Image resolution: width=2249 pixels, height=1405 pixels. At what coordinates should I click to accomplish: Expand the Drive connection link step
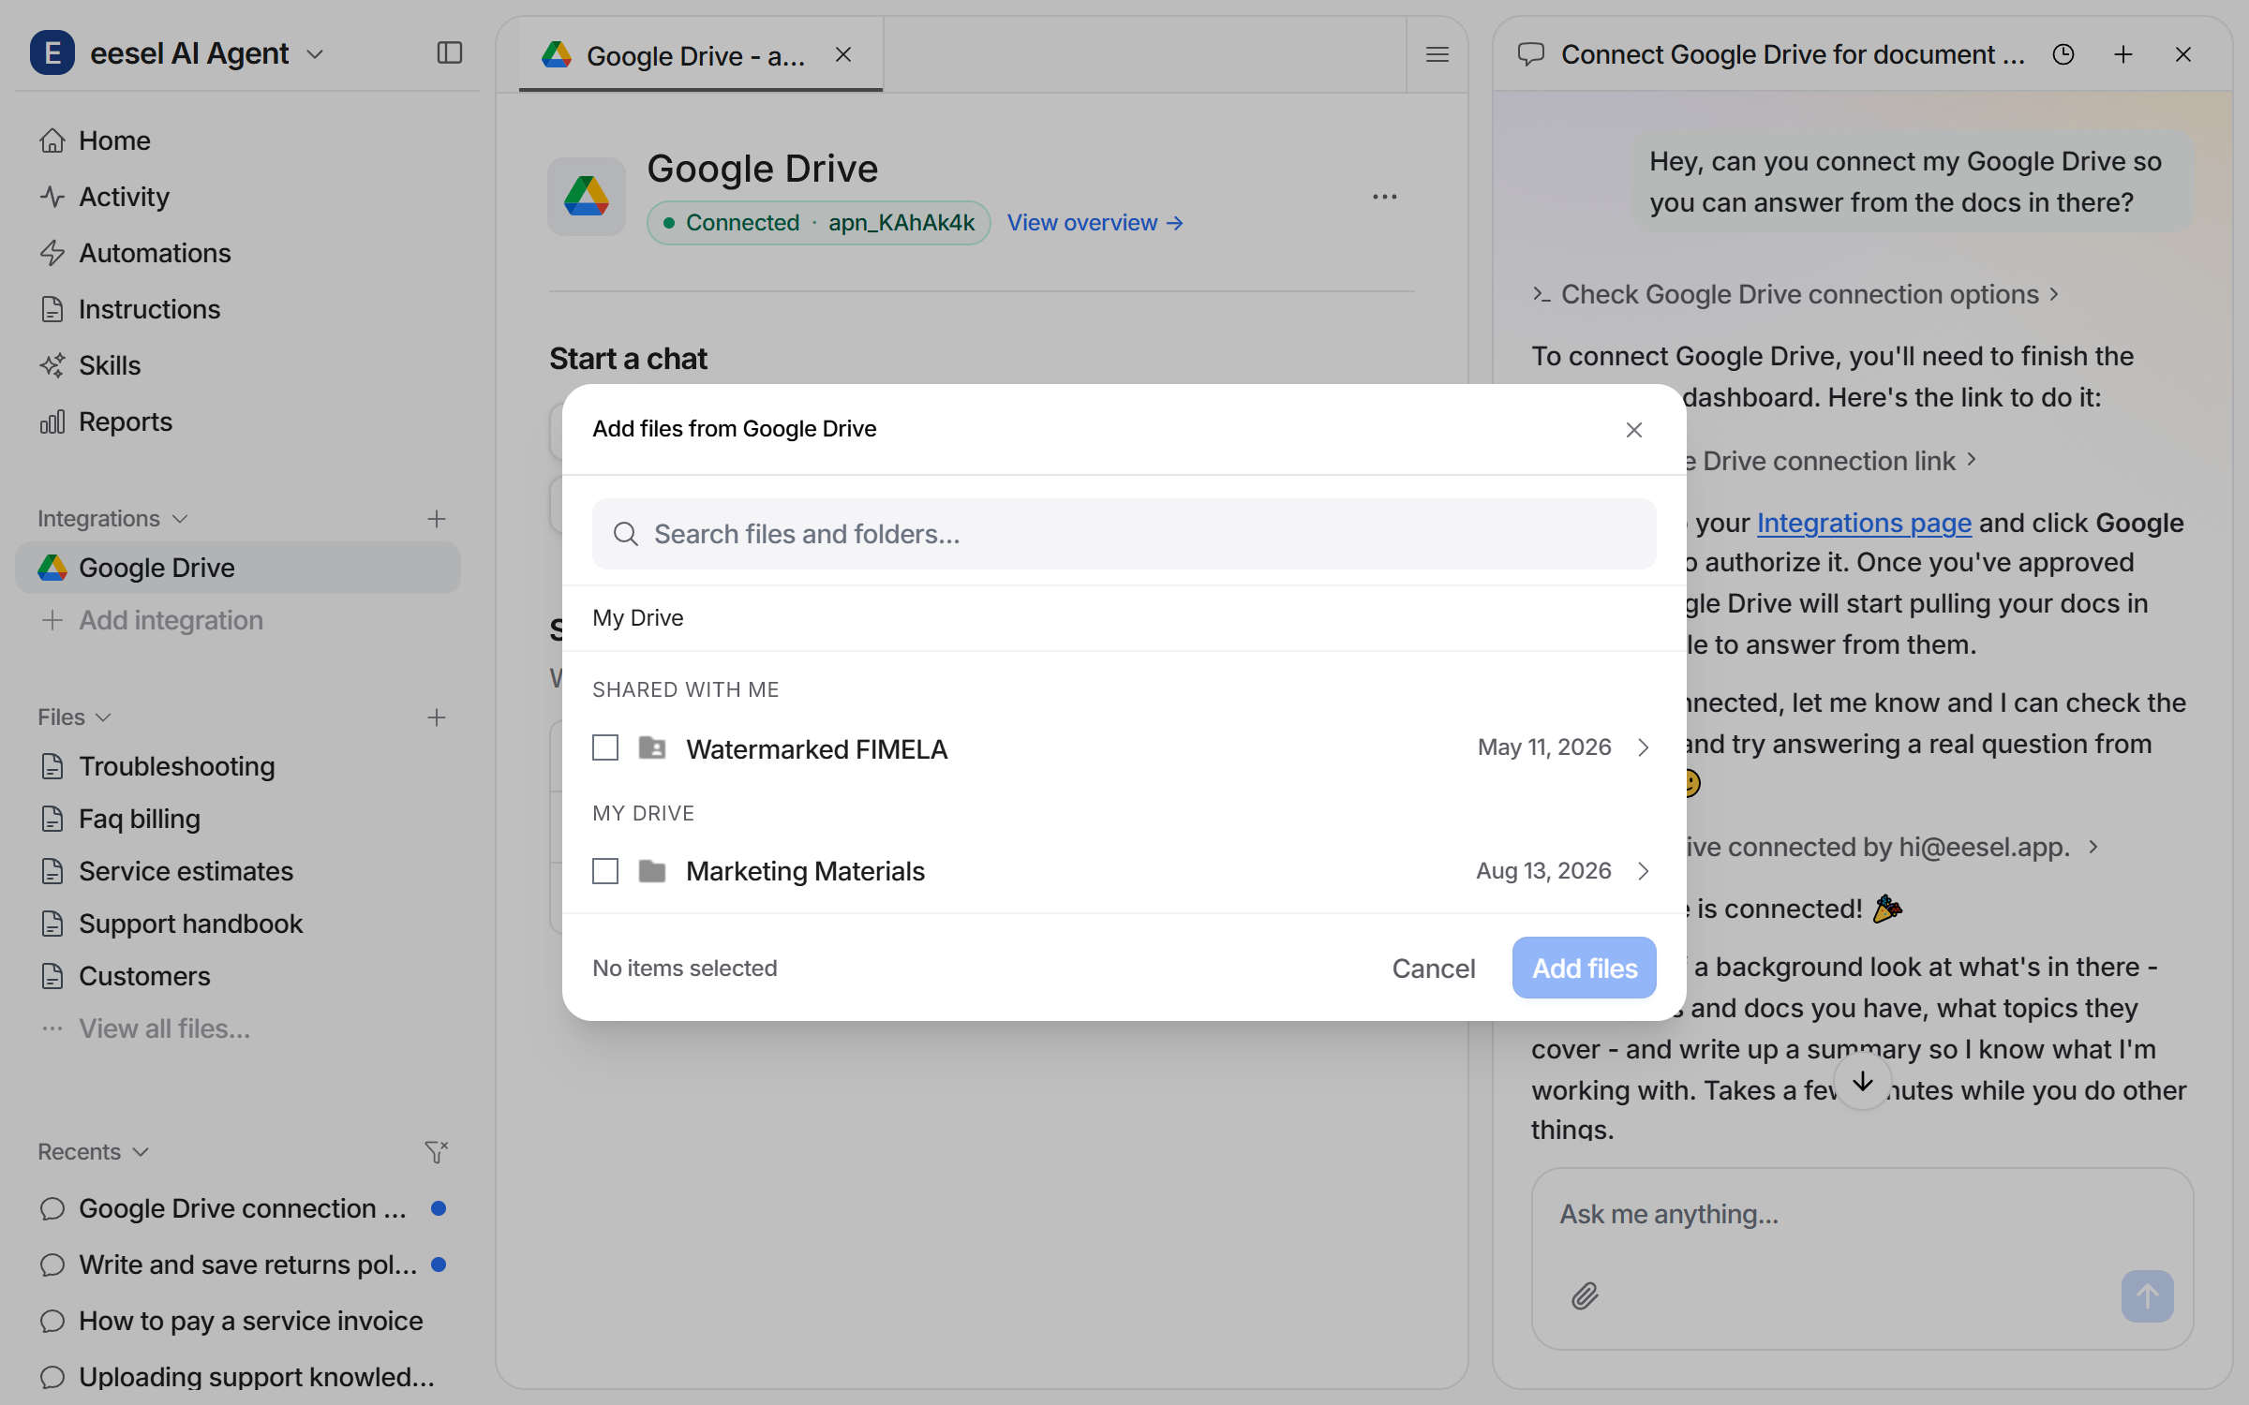[1832, 461]
